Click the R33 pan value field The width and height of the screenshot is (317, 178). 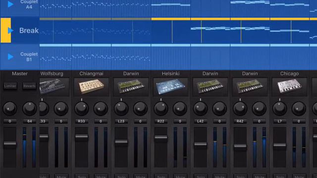(x=82, y=121)
